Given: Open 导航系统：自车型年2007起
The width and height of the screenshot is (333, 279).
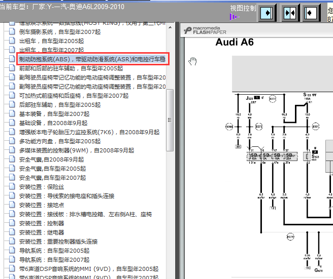Looking at the screenshot, I should [54, 260].
